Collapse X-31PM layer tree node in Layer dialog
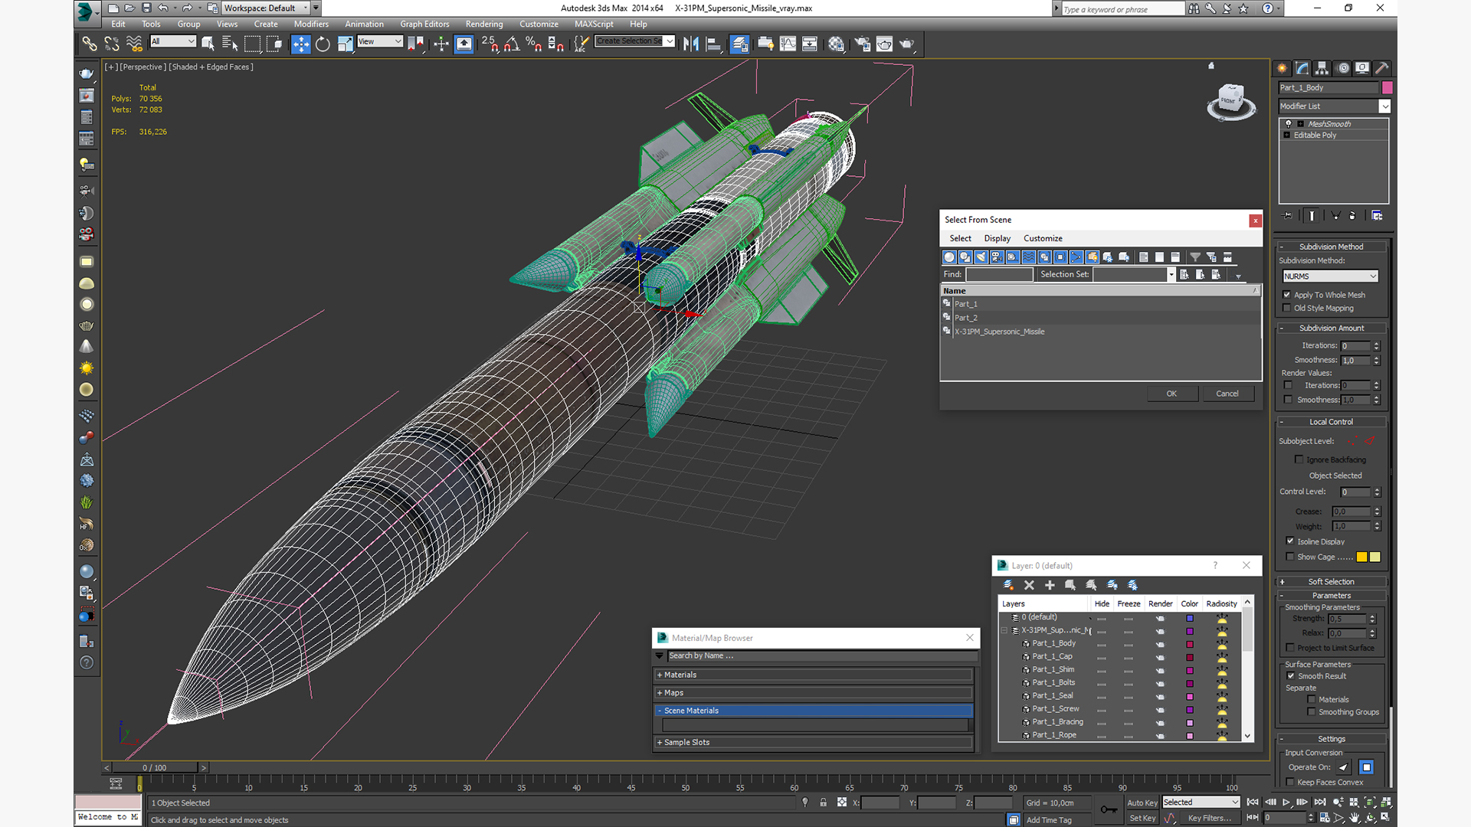Screen dimensions: 1471x827 1004,630
